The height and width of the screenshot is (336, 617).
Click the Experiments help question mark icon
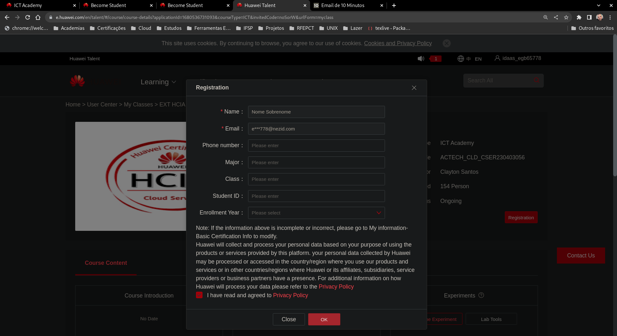(x=481, y=295)
